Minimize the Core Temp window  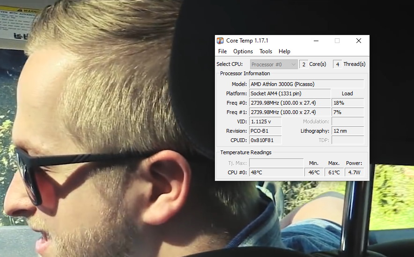click(x=316, y=41)
